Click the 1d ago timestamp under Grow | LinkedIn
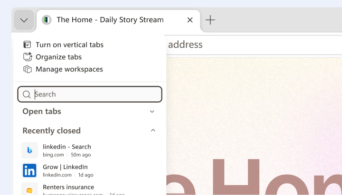This screenshot has height=195, width=342. coord(85,175)
